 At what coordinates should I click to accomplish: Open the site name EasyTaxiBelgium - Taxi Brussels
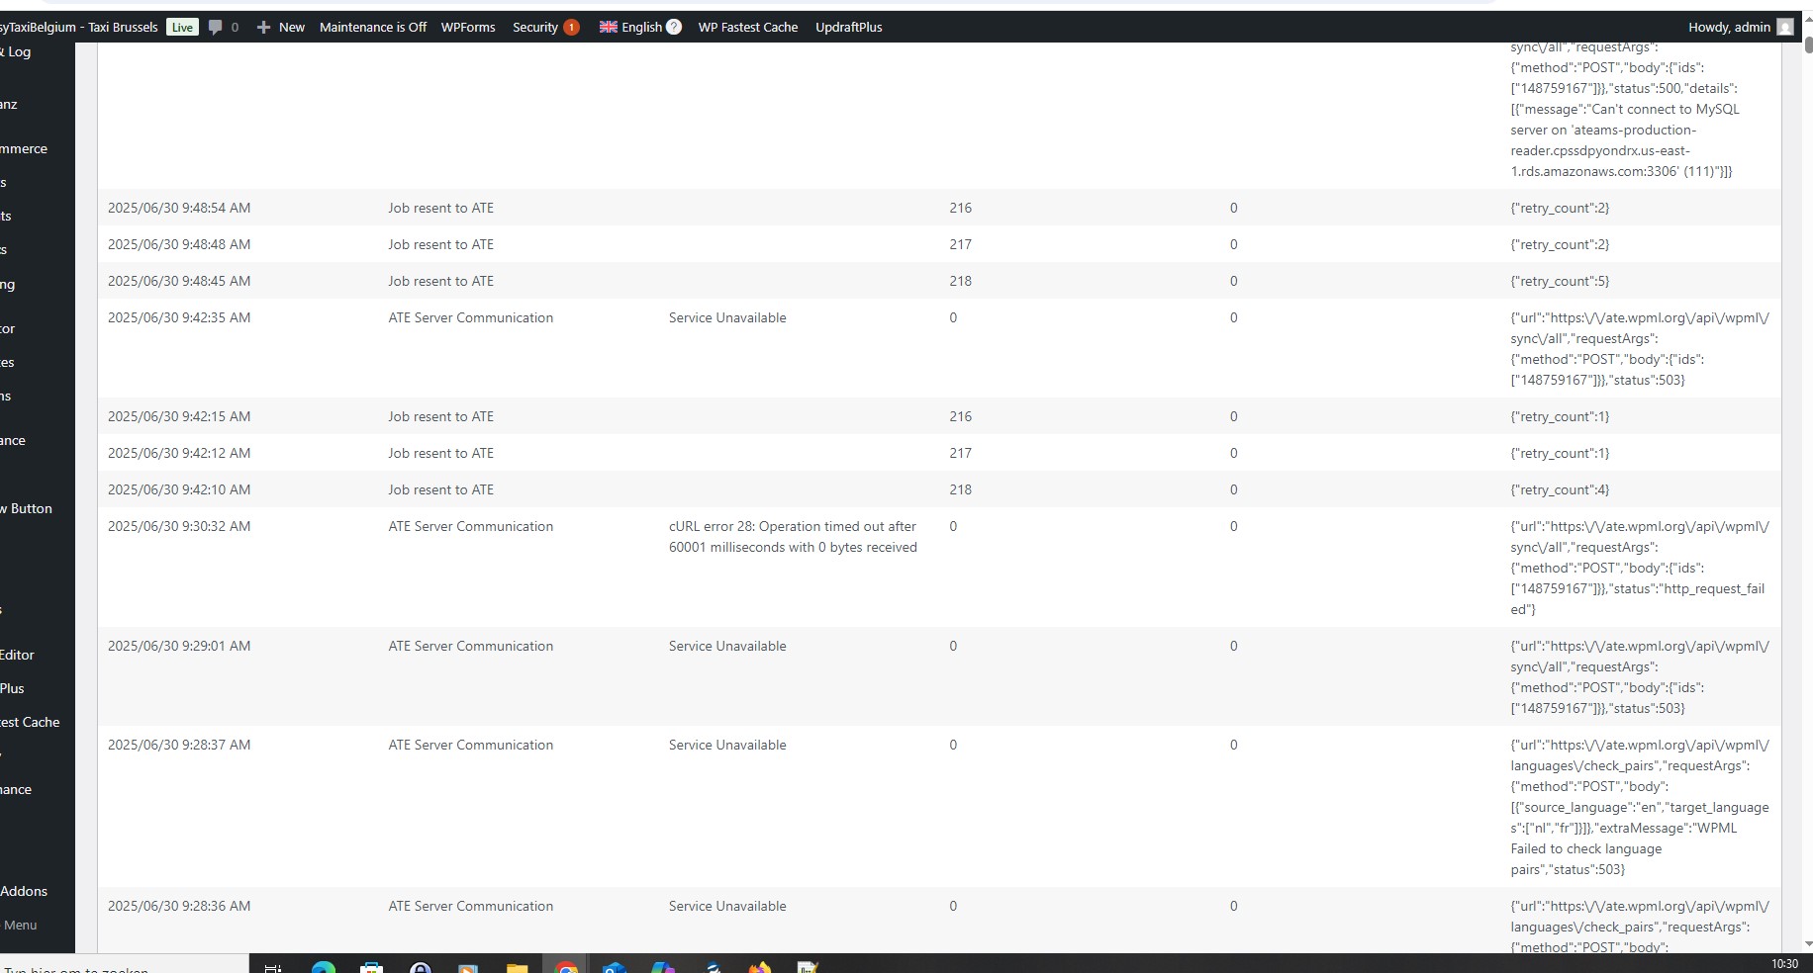coord(78,27)
